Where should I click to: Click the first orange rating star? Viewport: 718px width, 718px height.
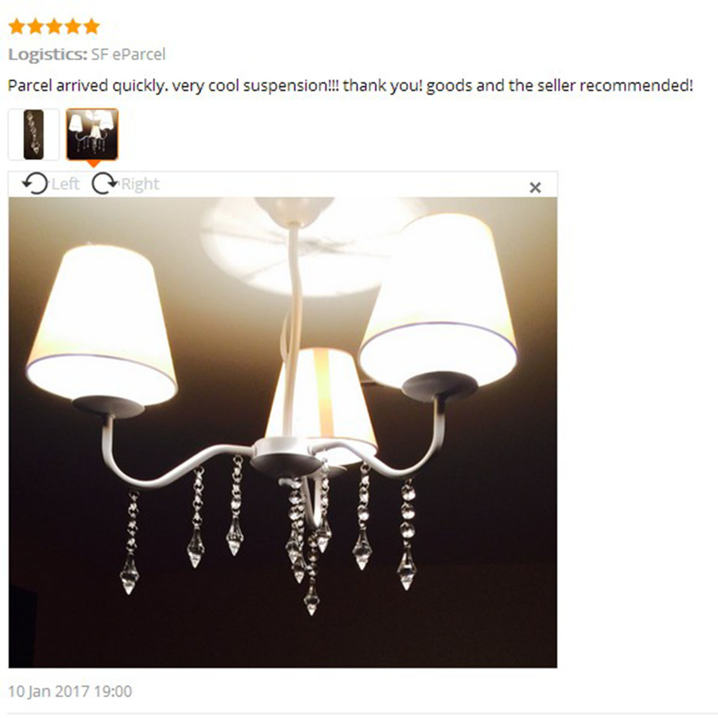pos(16,26)
